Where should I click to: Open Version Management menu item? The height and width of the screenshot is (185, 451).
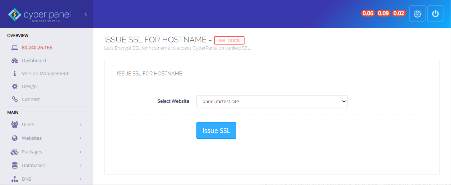tap(45, 74)
